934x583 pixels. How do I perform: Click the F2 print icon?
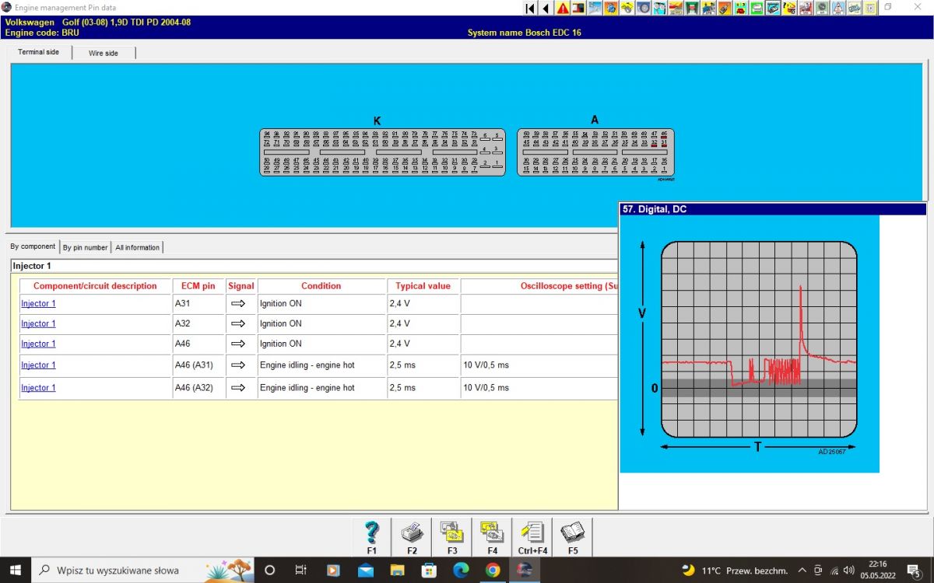pyautogui.click(x=412, y=532)
